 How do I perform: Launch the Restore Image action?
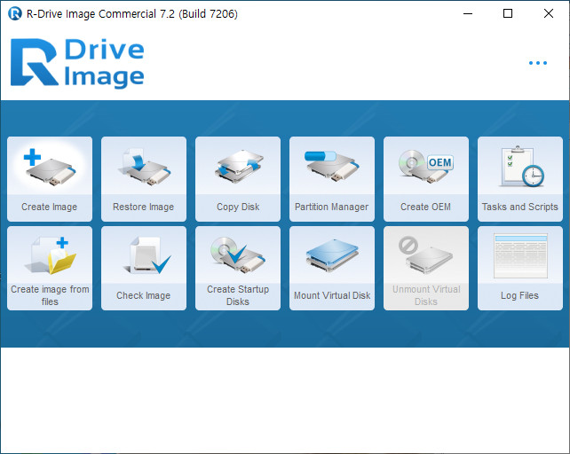point(144,179)
